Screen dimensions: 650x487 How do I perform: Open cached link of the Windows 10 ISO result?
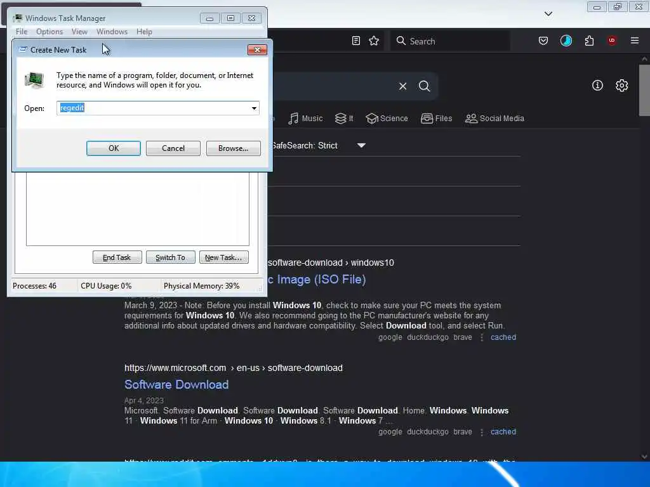tap(503, 337)
